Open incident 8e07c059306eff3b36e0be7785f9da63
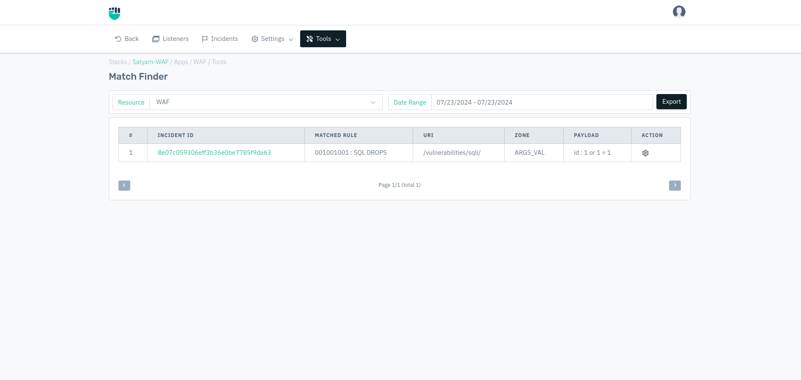This screenshot has height=380, width=801. [214, 153]
